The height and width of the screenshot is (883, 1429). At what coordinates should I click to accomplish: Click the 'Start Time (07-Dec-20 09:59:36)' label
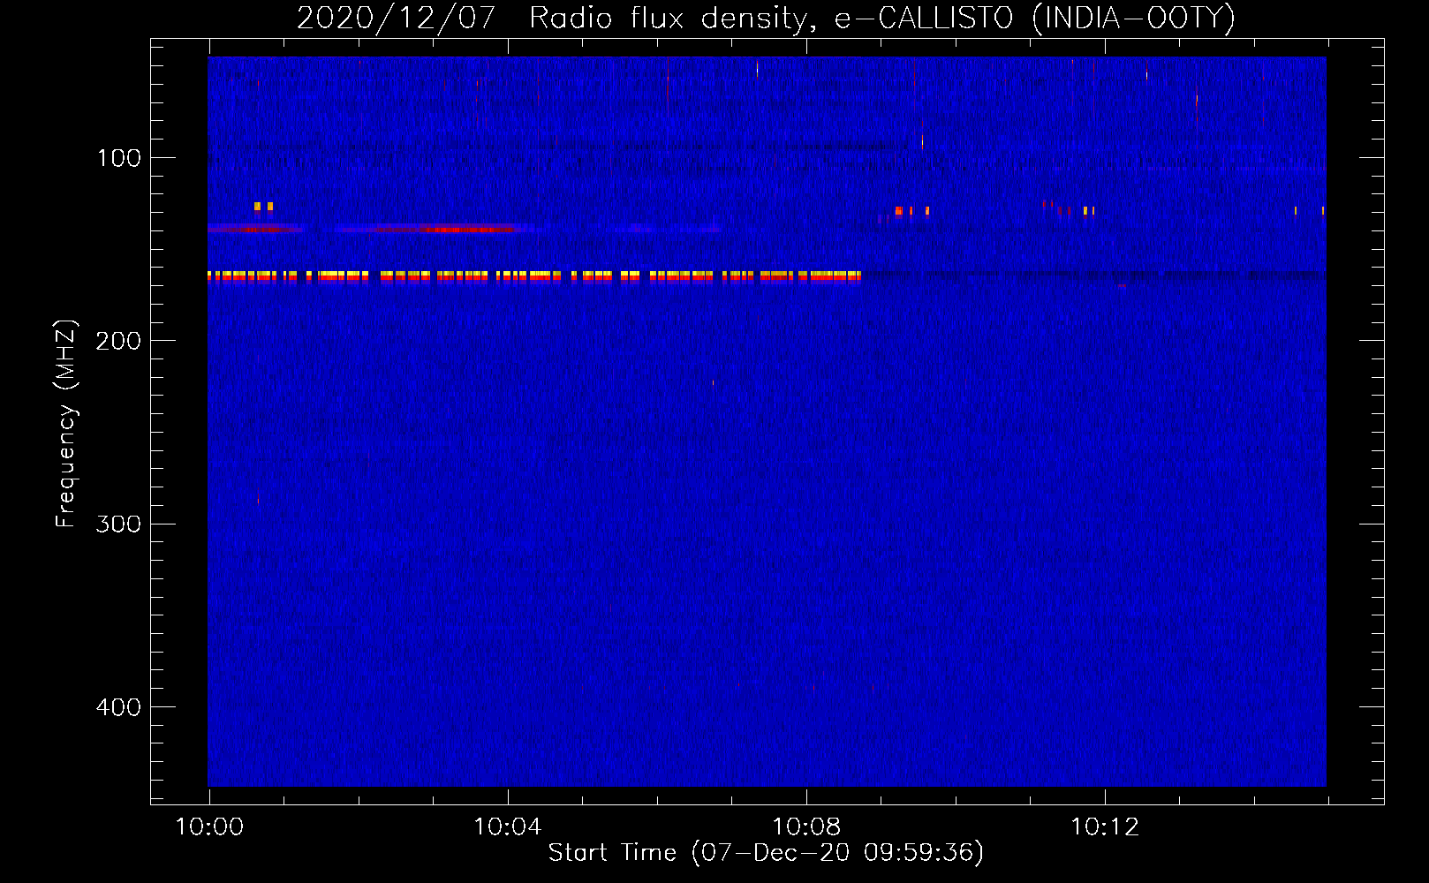(766, 853)
